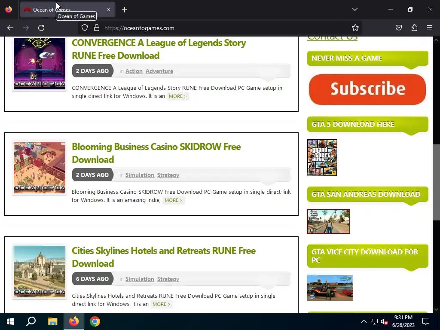The height and width of the screenshot is (330, 440).
Task: Click the browser back arrow
Action: pos(10,28)
